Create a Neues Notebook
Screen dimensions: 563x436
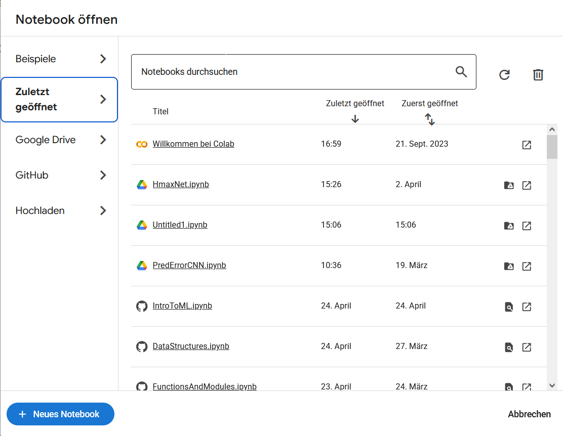pos(60,414)
